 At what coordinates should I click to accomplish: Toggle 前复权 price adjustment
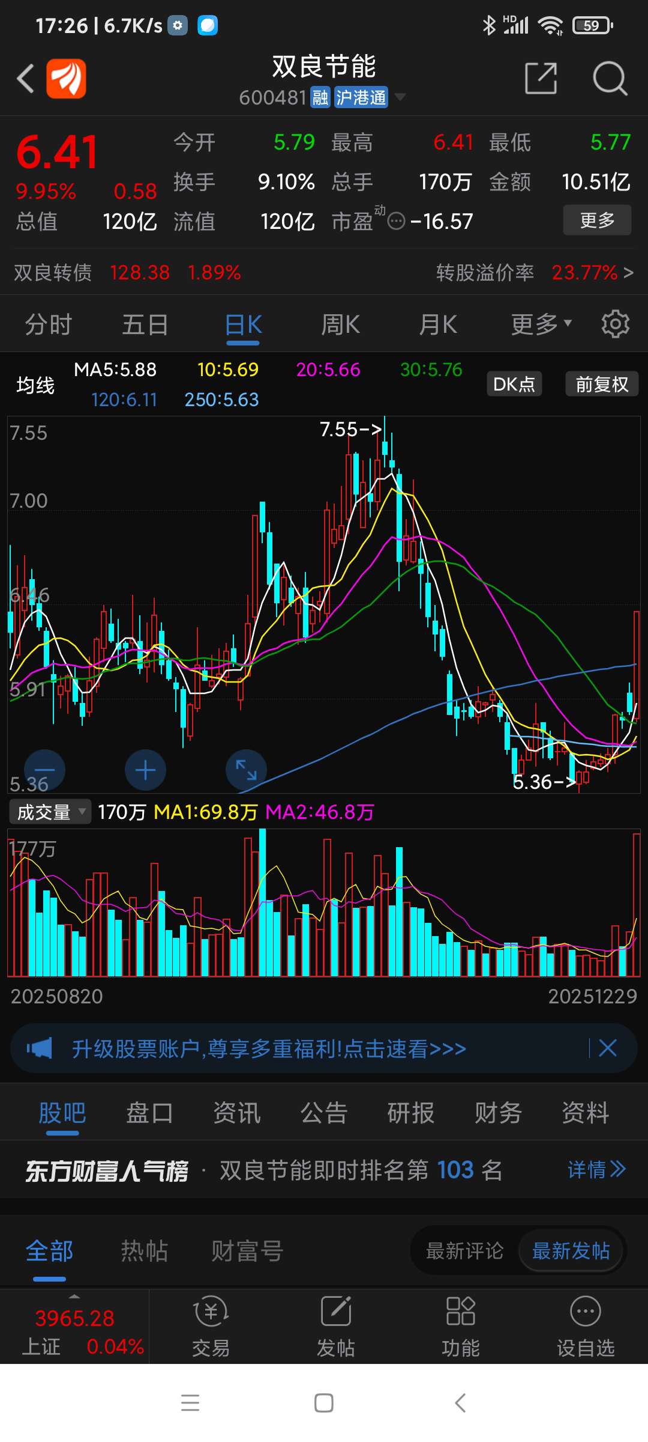tap(602, 384)
